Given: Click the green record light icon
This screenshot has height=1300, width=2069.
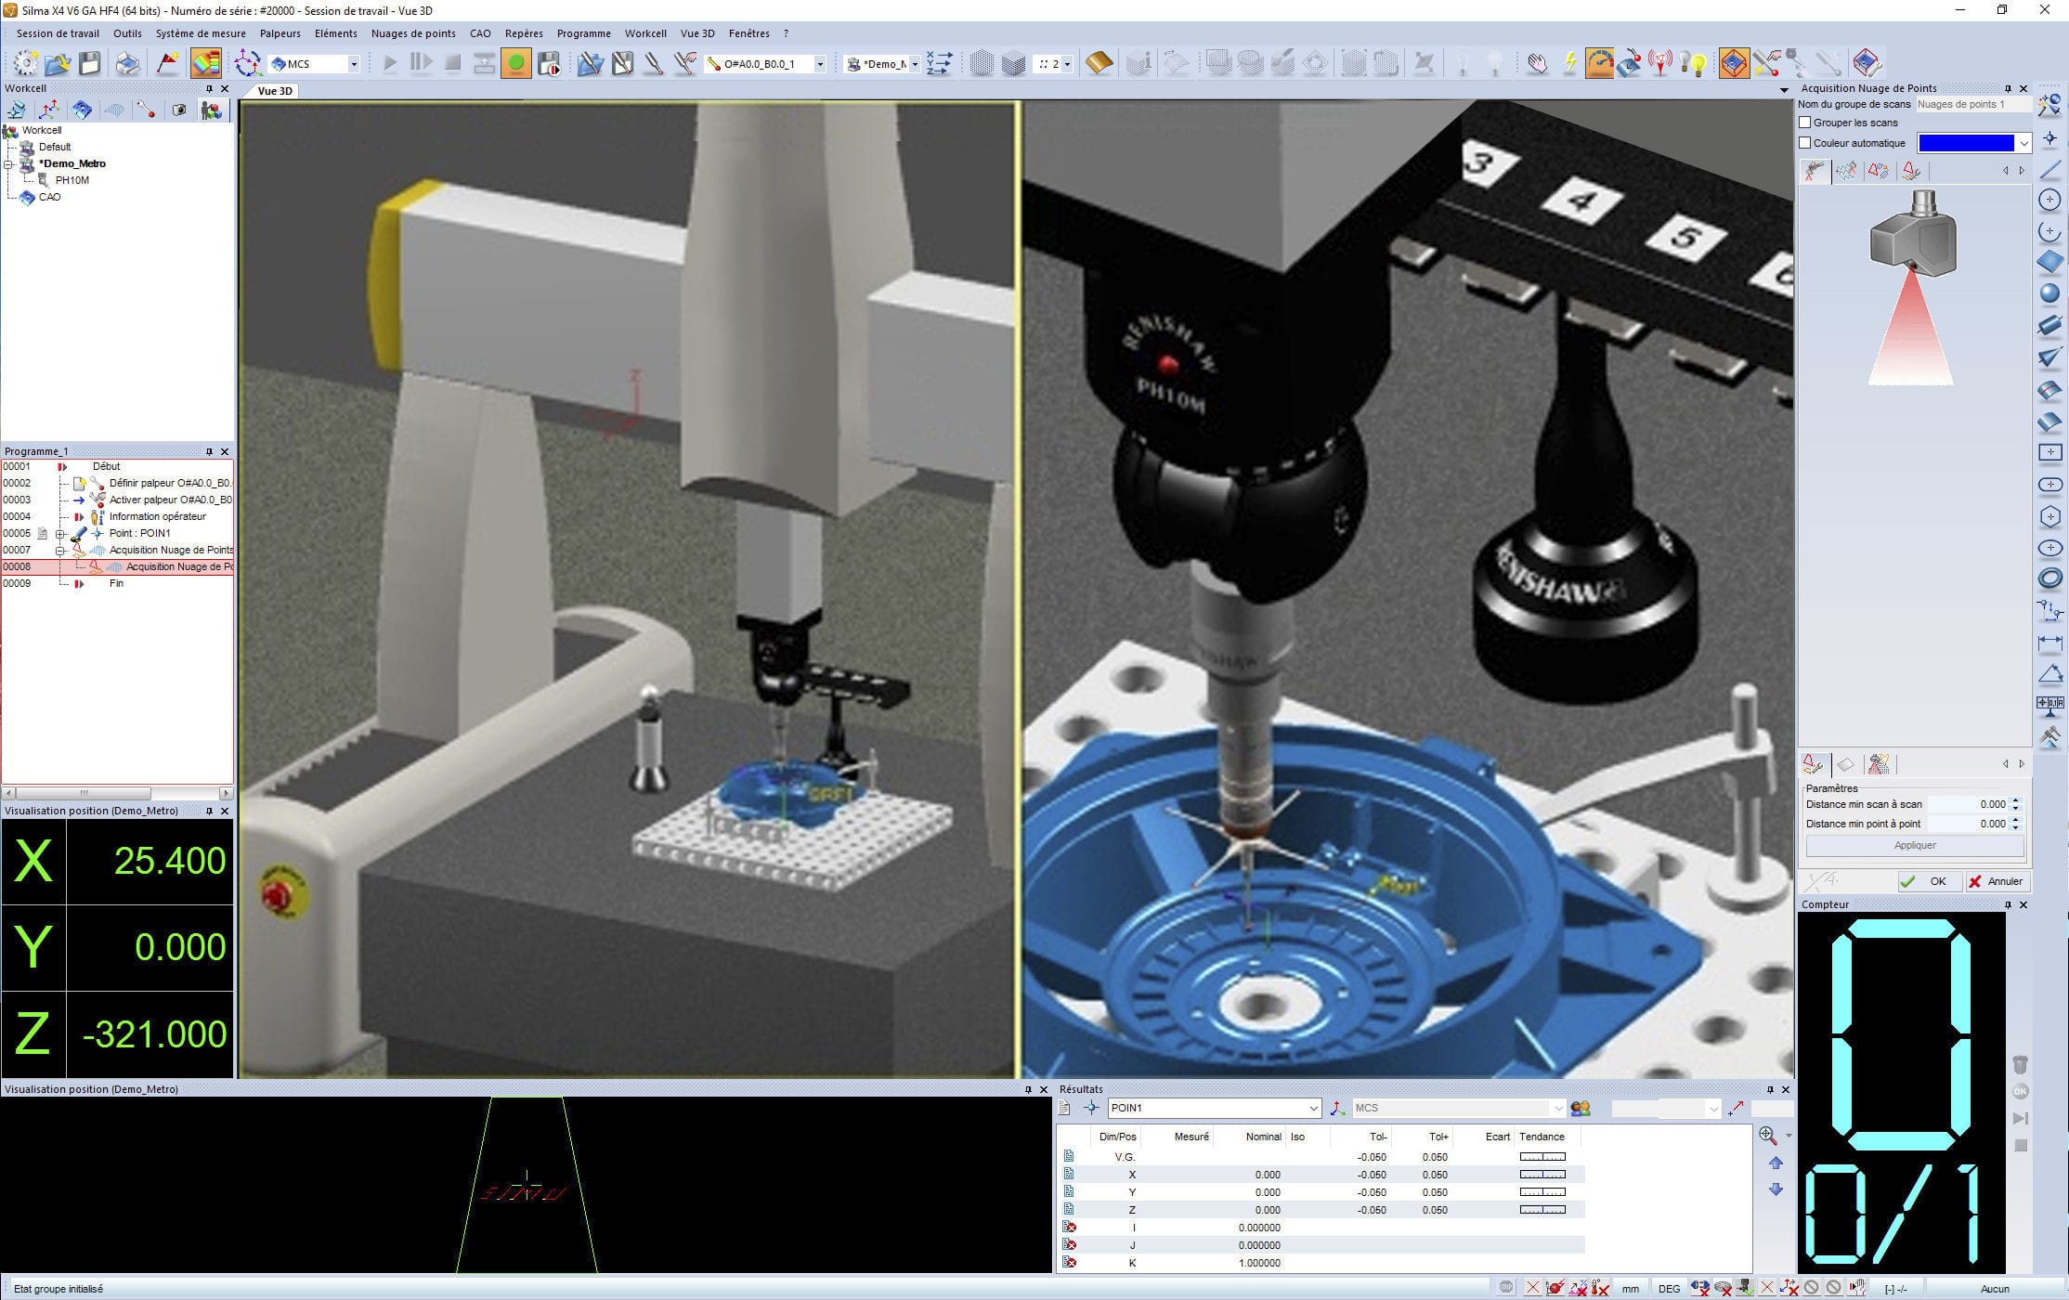Looking at the screenshot, I should tap(515, 64).
